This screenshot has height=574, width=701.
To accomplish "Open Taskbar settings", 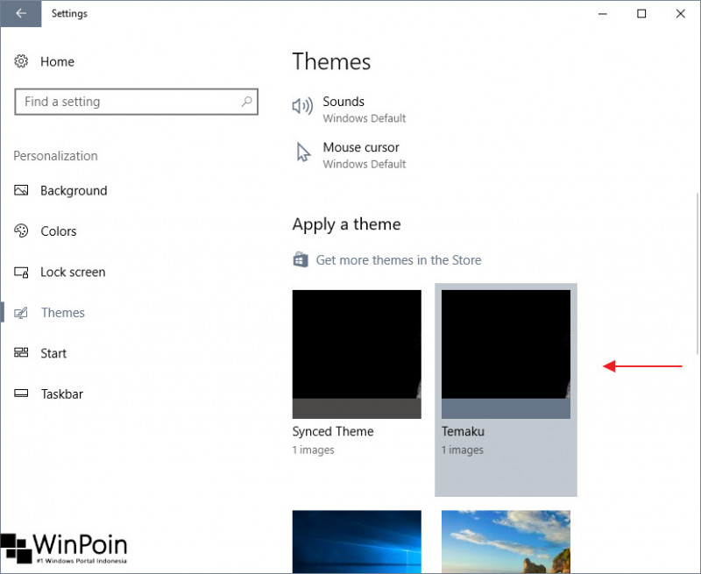I will pos(62,394).
